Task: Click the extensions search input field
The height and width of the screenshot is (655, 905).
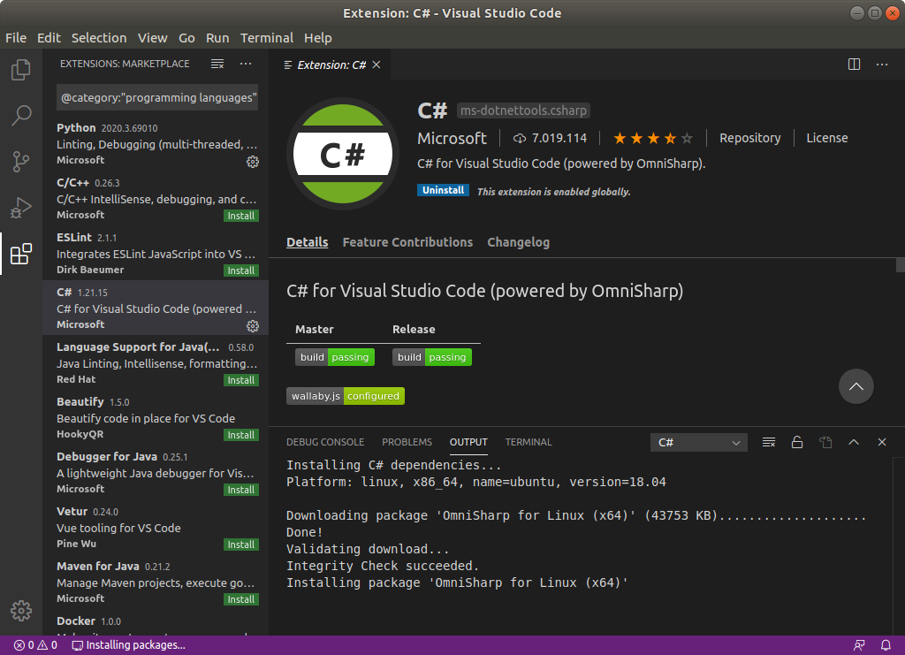Action: click(157, 97)
